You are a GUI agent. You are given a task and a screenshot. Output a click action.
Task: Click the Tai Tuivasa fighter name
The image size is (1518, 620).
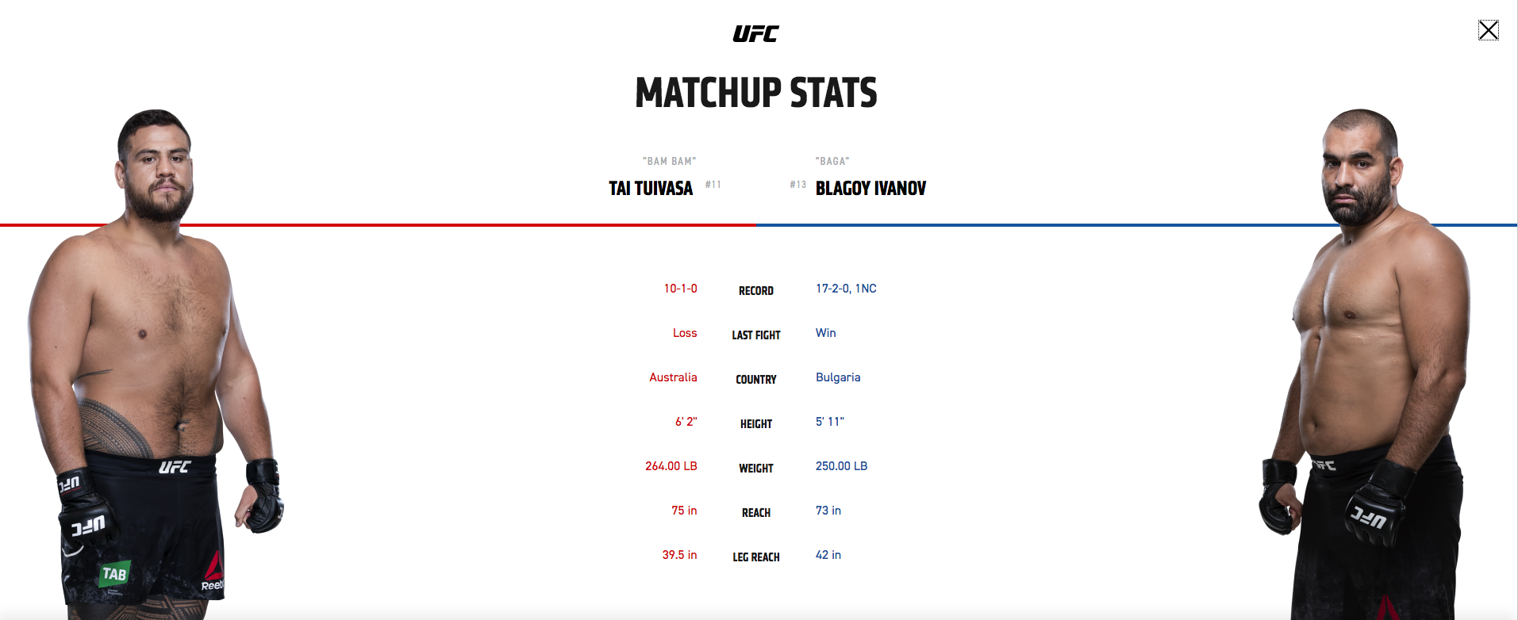651,189
